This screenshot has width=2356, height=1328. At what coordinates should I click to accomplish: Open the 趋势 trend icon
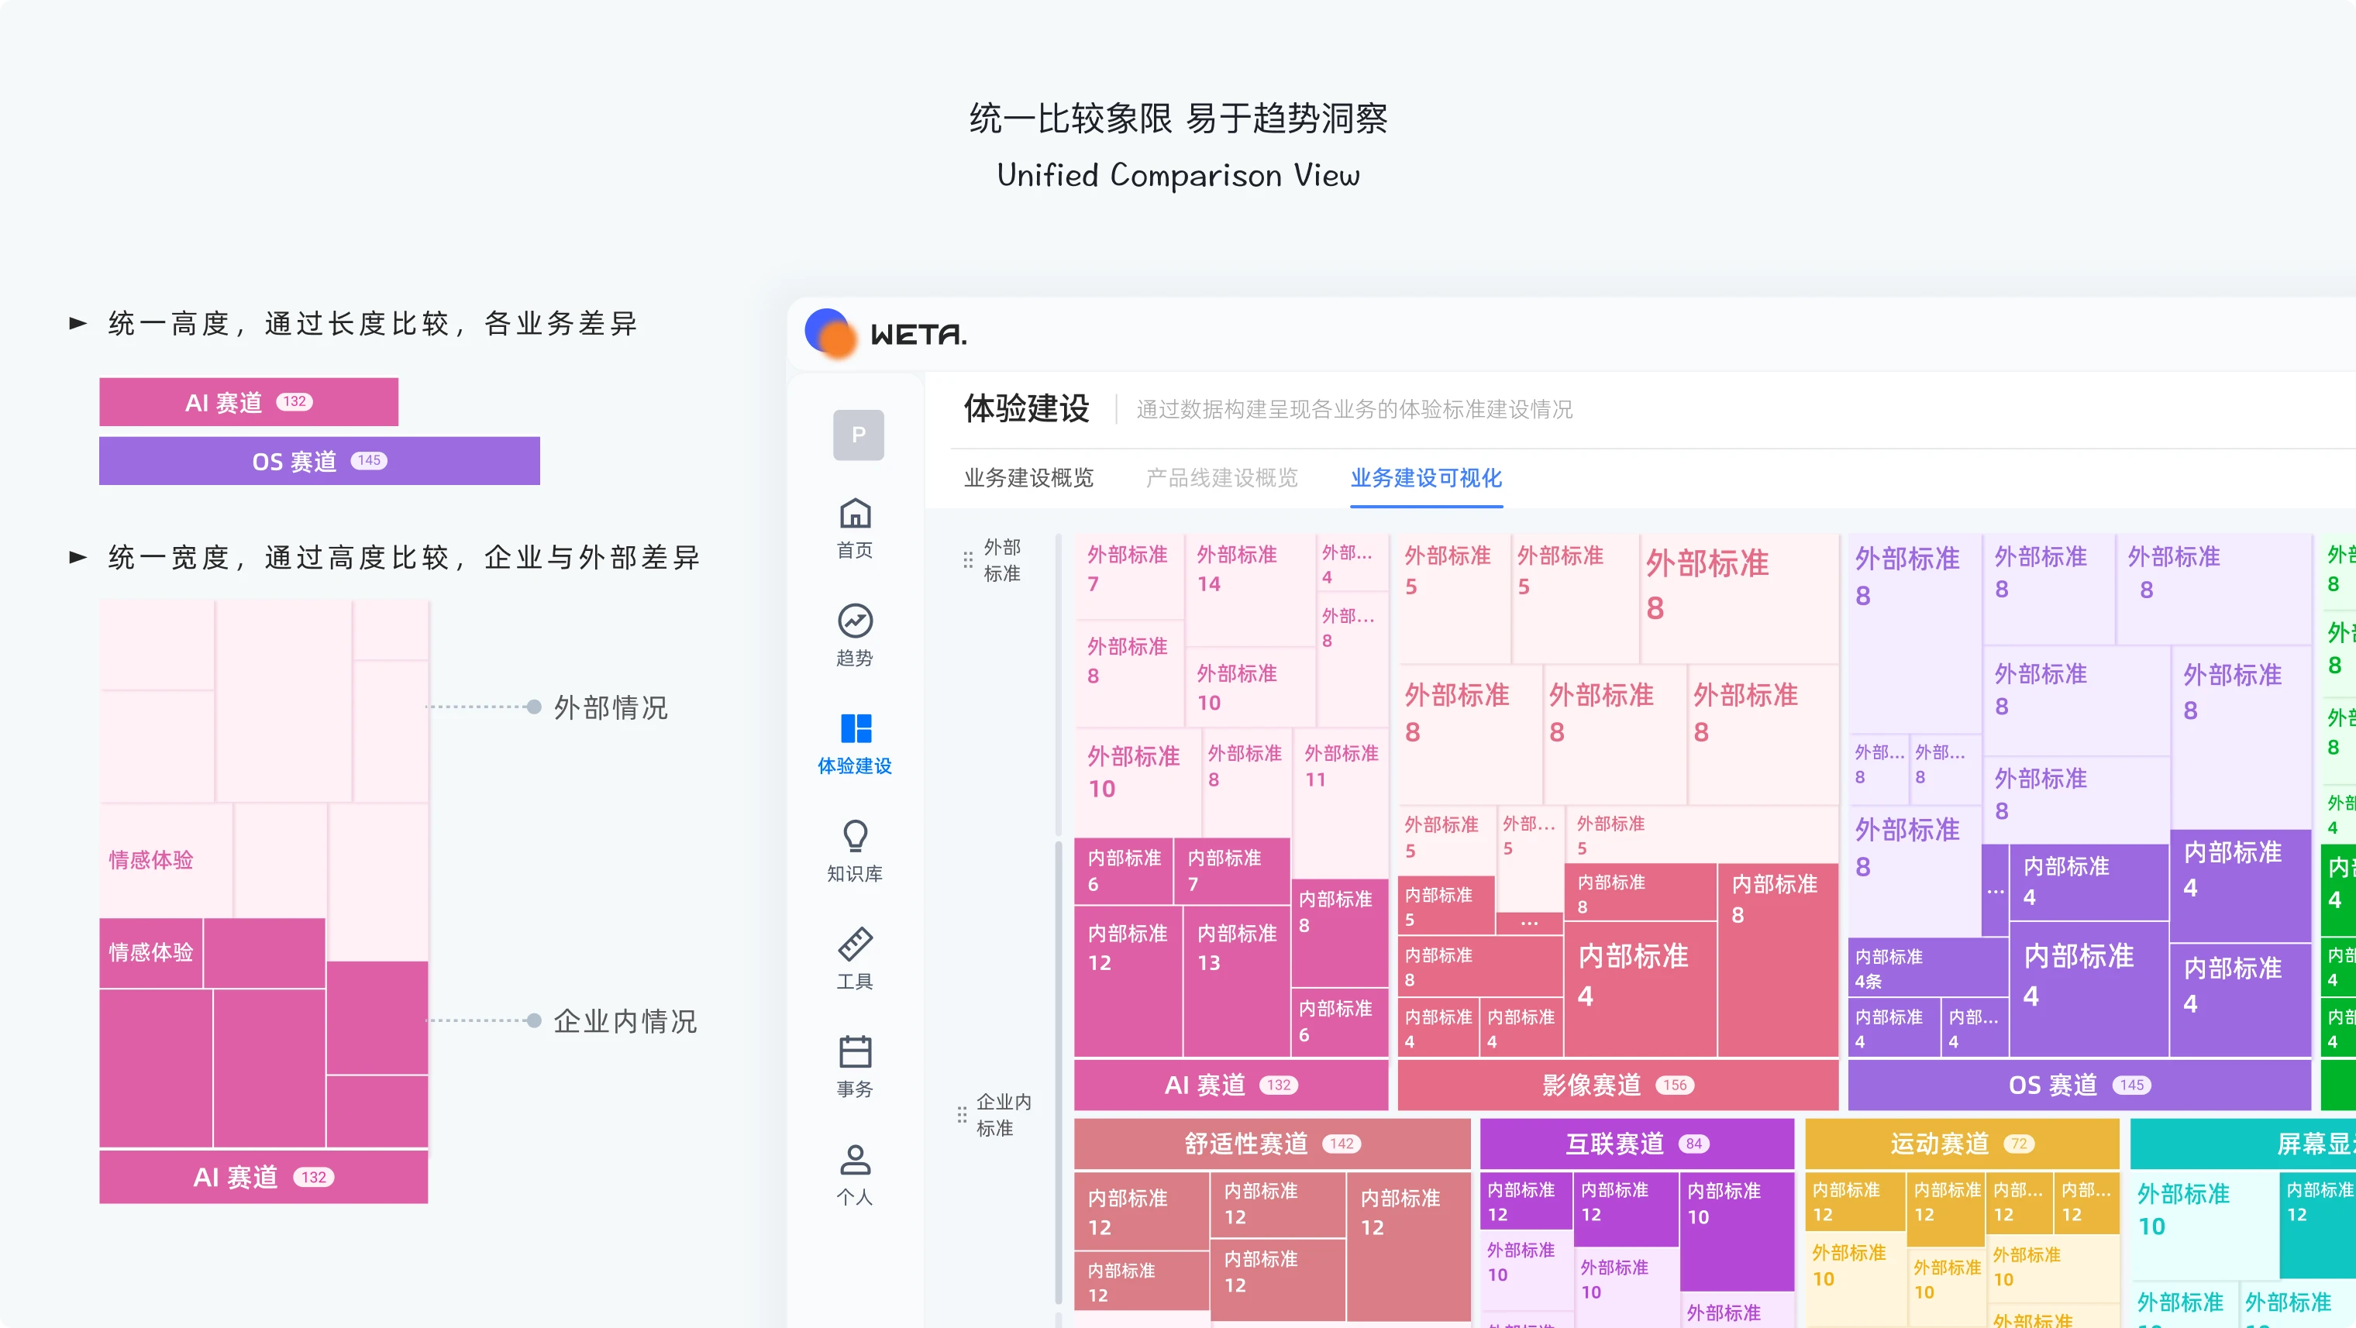[855, 621]
